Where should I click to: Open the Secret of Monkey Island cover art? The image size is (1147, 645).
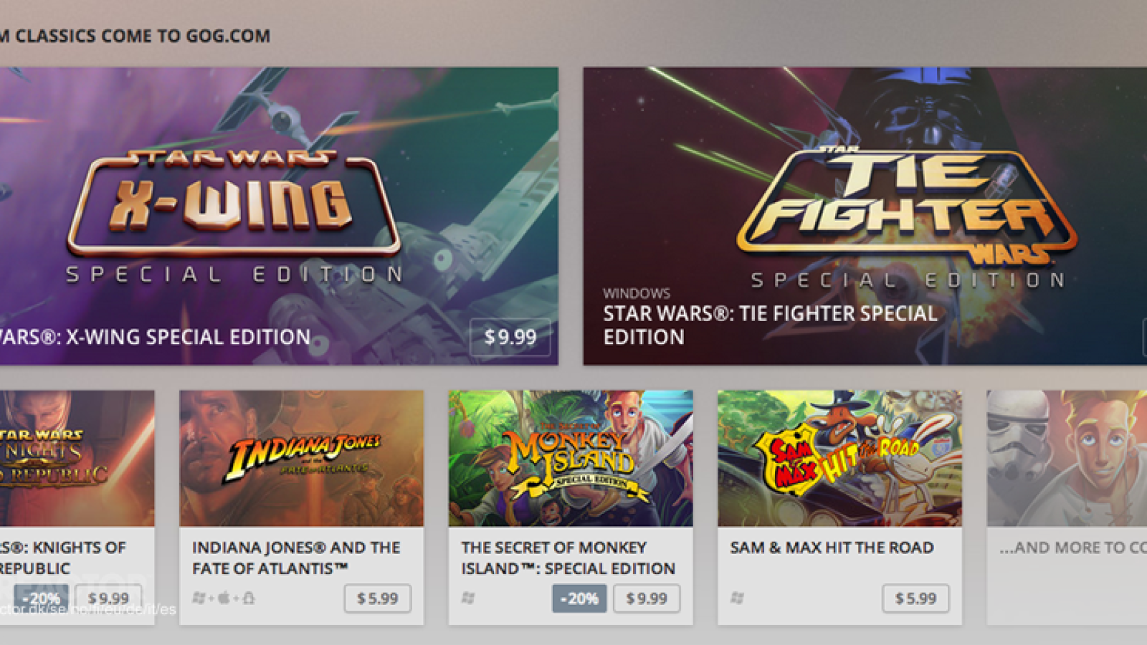[571, 459]
